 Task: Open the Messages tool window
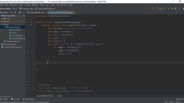pyautogui.click(x=28, y=99)
